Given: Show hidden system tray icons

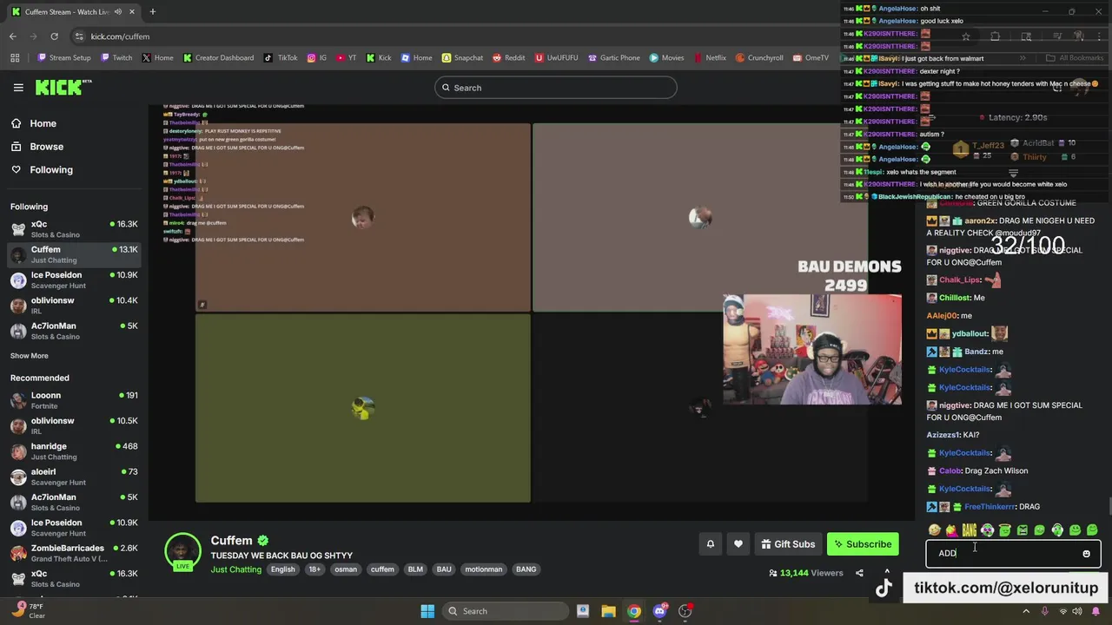Looking at the screenshot, I should pos(1028,611).
